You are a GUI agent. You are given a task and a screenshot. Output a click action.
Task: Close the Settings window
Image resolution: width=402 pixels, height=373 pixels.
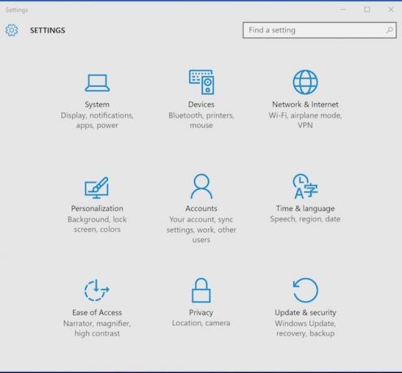click(x=391, y=10)
